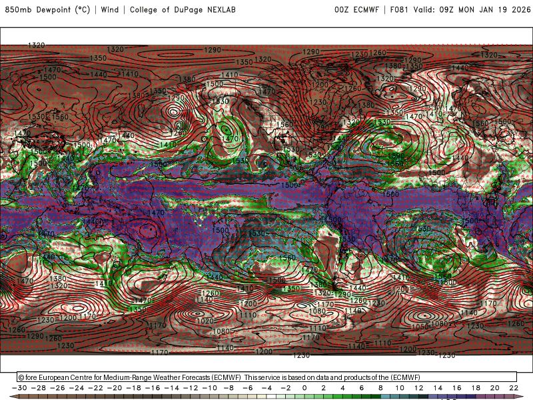Image resolution: width=533 pixels, height=400 pixels.
Task: Click the '12' legend value
Action: 419,388
